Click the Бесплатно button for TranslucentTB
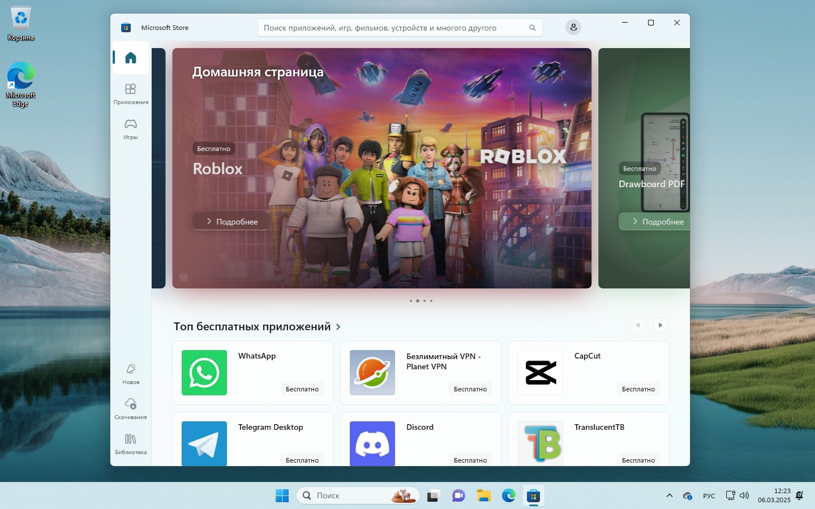 pos(638,460)
